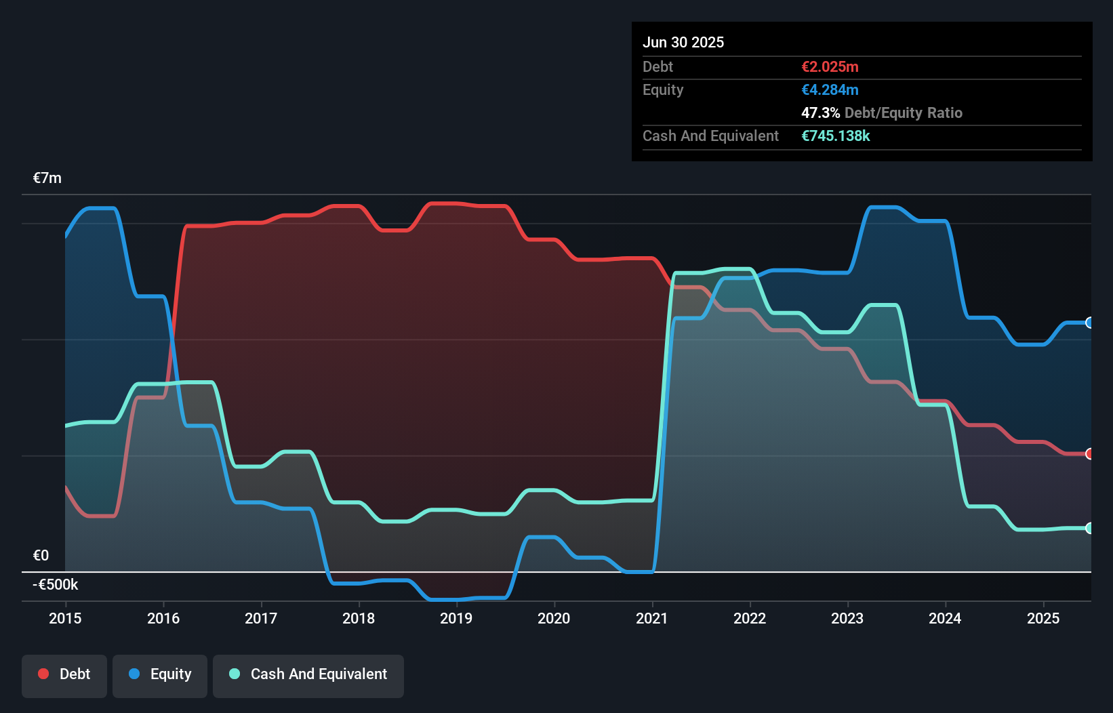This screenshot has height=713, width=1113.
Task: Click the red Debt legend dot
Action: pos(43,674)
